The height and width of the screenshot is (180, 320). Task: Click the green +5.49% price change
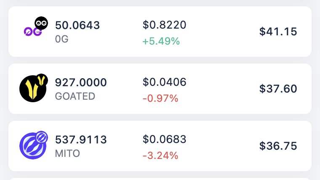pos(161,41)
